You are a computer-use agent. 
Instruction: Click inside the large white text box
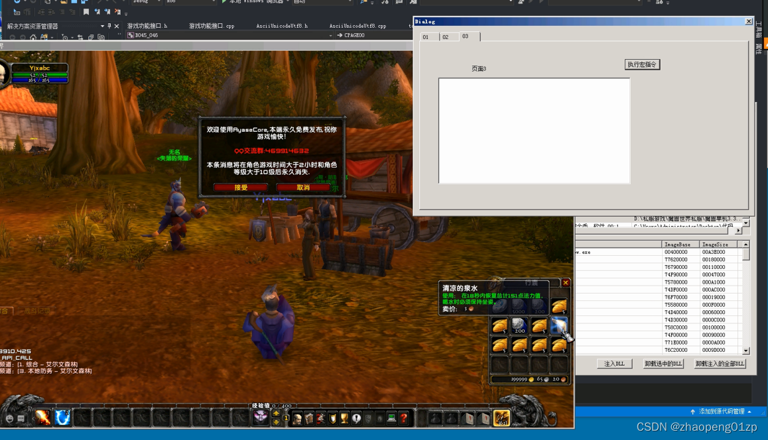pyautogui.click(x=535, y=131)
